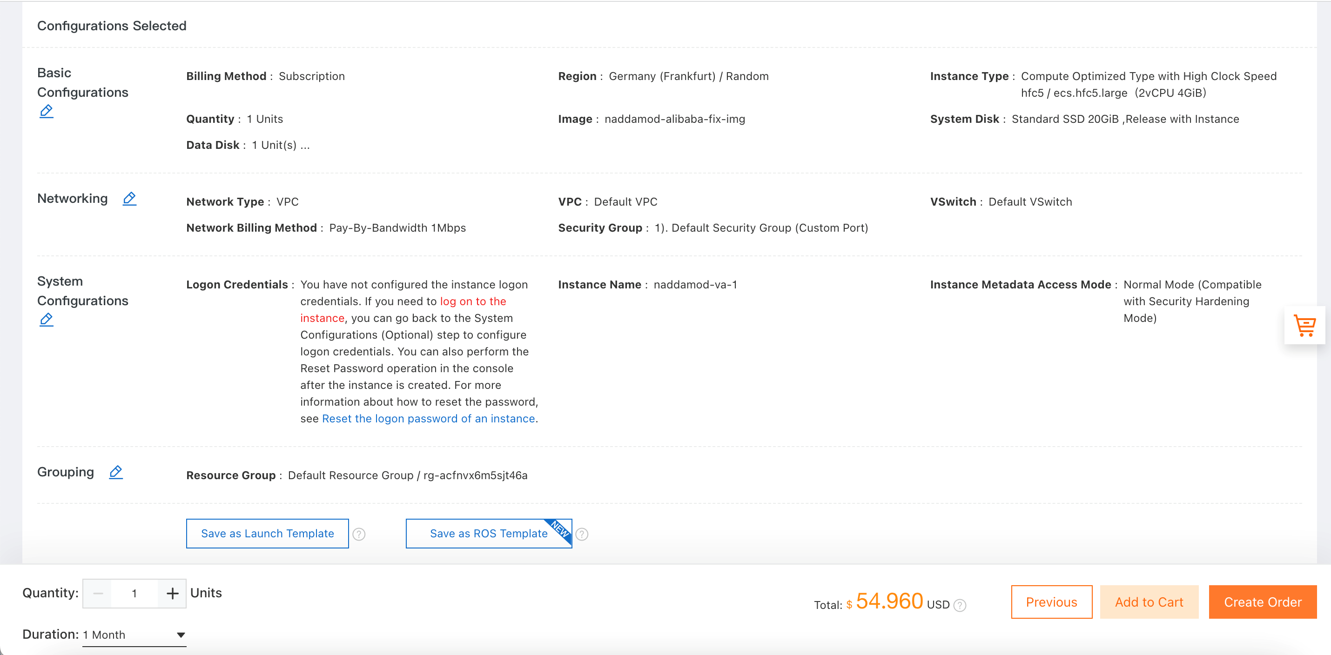1331x655 pixels.
Task: Click 'Default VSwitch' value
Action: [x=1030, y=202]
